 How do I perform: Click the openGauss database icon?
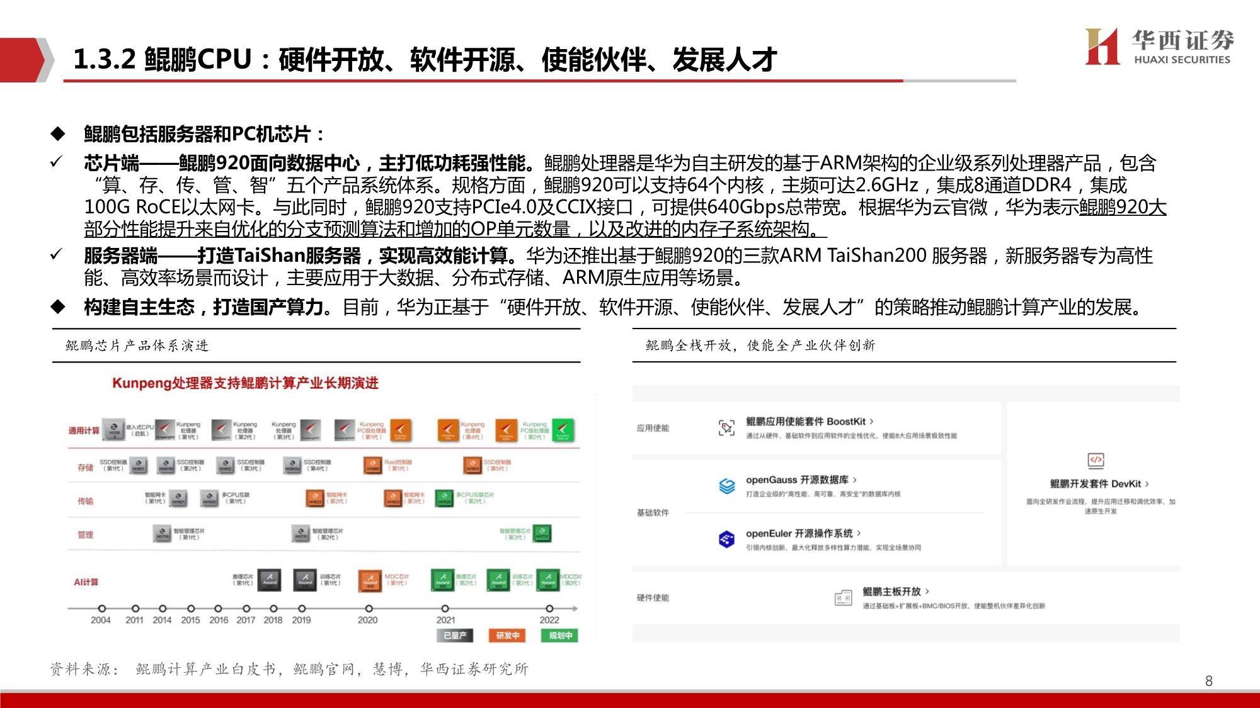[727, 486]
